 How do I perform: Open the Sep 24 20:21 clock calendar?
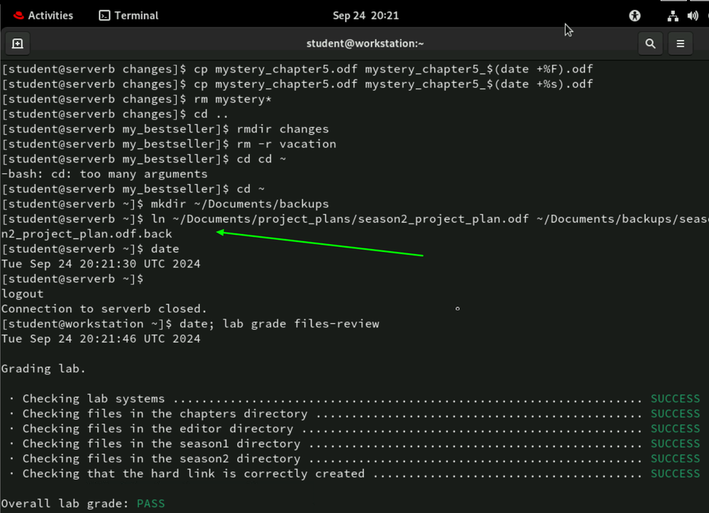click(x=366, y=16)
